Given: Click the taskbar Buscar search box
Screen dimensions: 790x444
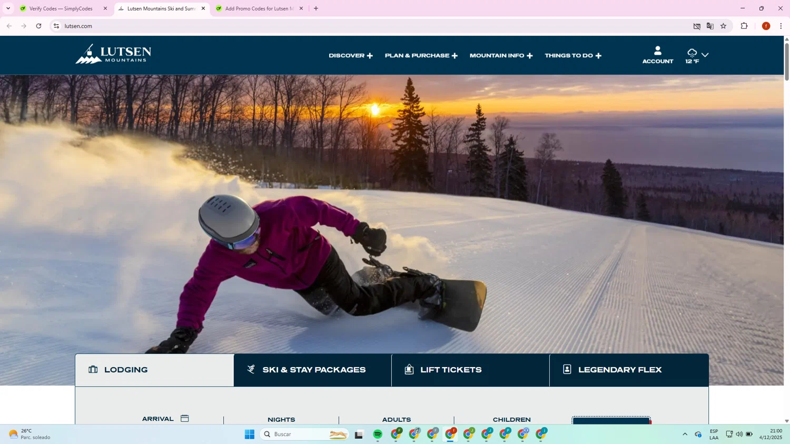Looking at the screenshot, I should (304, 434).
